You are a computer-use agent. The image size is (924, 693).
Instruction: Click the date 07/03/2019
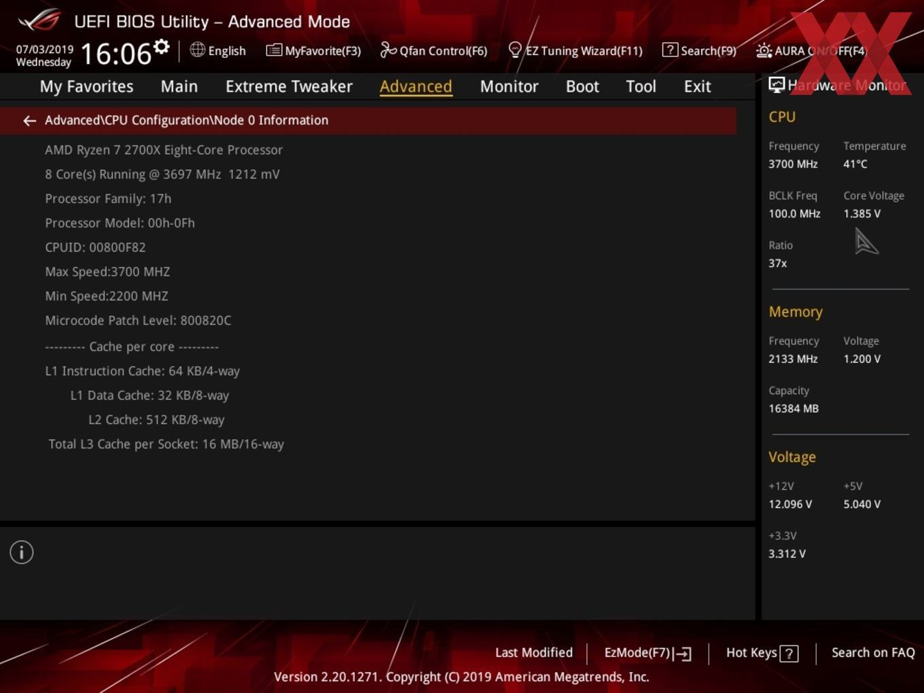(45, 50)
